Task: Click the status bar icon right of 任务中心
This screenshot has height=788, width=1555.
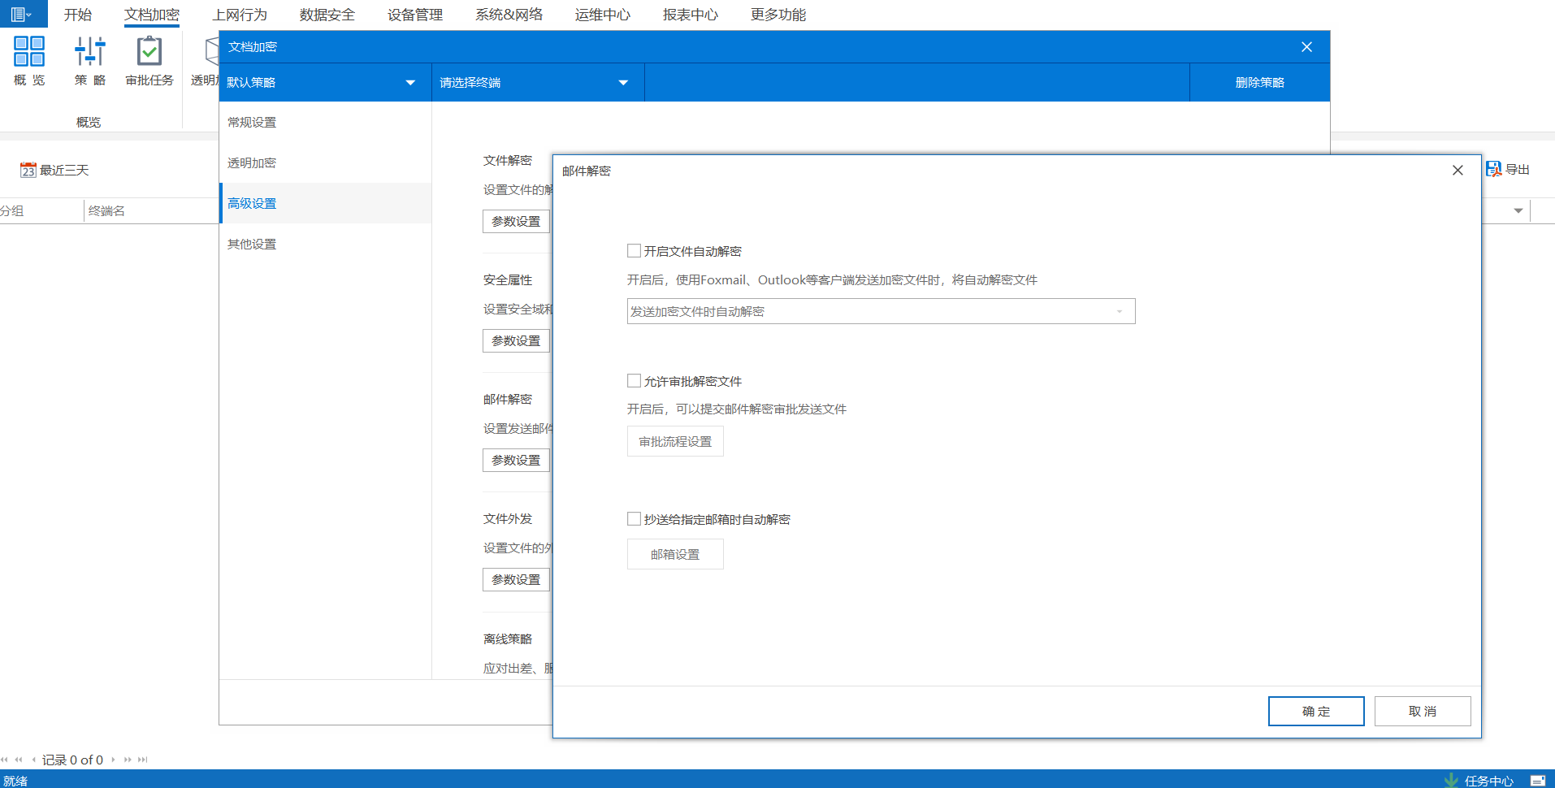Action: click(1537, 780)
